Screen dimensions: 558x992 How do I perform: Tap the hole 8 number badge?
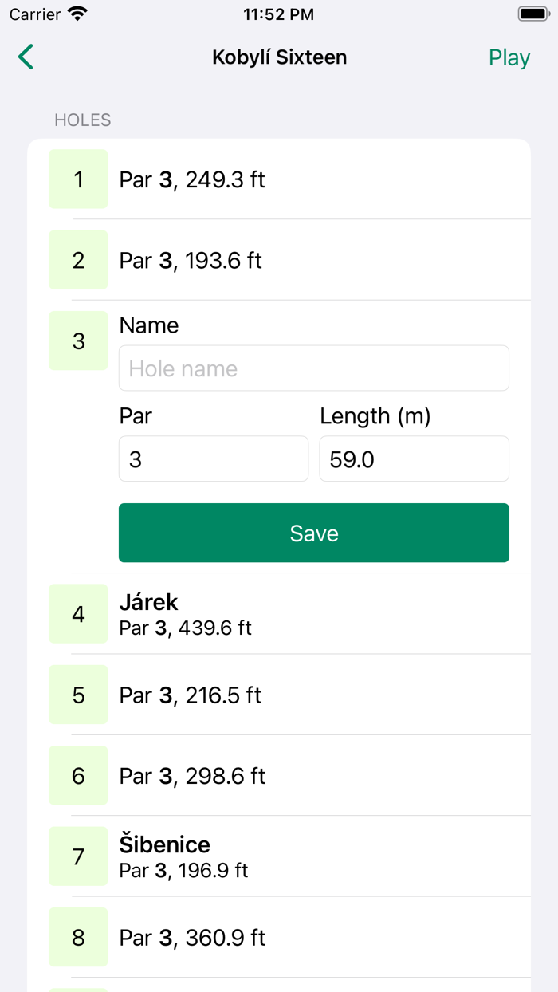[78, 938]
